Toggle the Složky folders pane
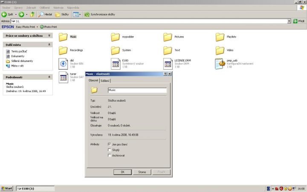 (62, 15)
